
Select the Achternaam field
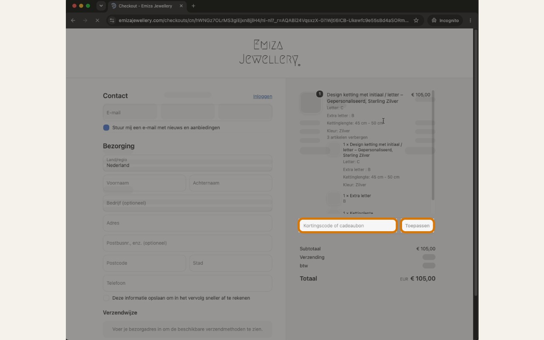[x=231, y=183]
